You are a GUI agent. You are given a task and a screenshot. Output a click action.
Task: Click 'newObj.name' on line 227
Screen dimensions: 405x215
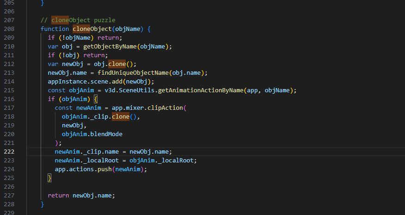point(92,196)
